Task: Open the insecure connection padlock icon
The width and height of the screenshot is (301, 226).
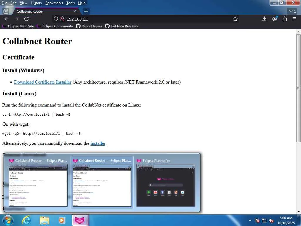Action: [x=62, y=19]
